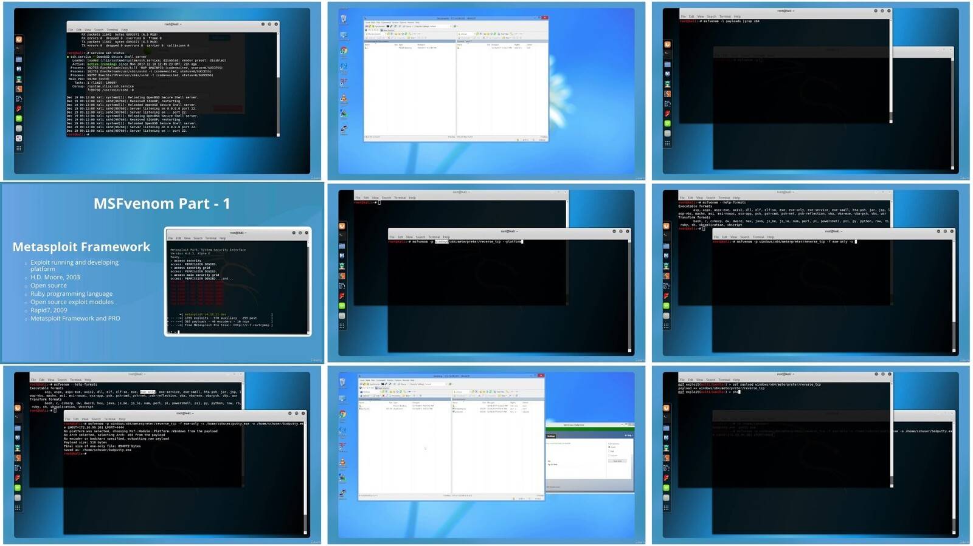Open View menu of front terminal in --platform frame

[x=409, y=237]
